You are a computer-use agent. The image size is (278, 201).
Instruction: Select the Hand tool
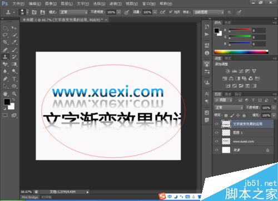5,94
